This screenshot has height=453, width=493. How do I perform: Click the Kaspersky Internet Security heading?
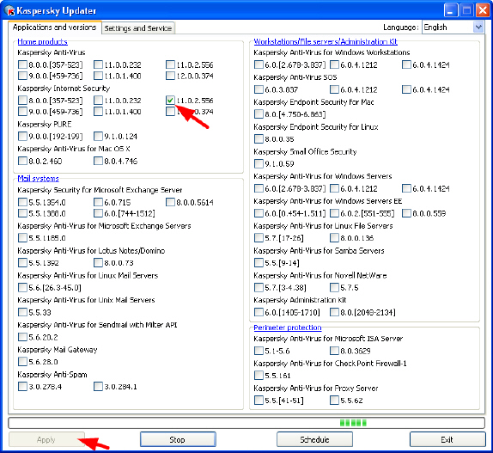tap(64, 89)
